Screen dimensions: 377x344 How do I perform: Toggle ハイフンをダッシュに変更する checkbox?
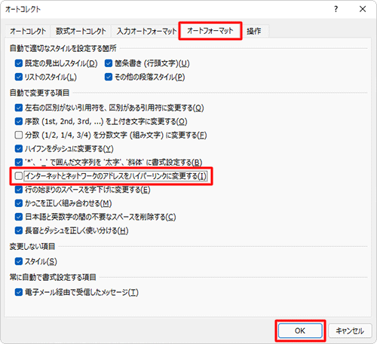(19, 148)
